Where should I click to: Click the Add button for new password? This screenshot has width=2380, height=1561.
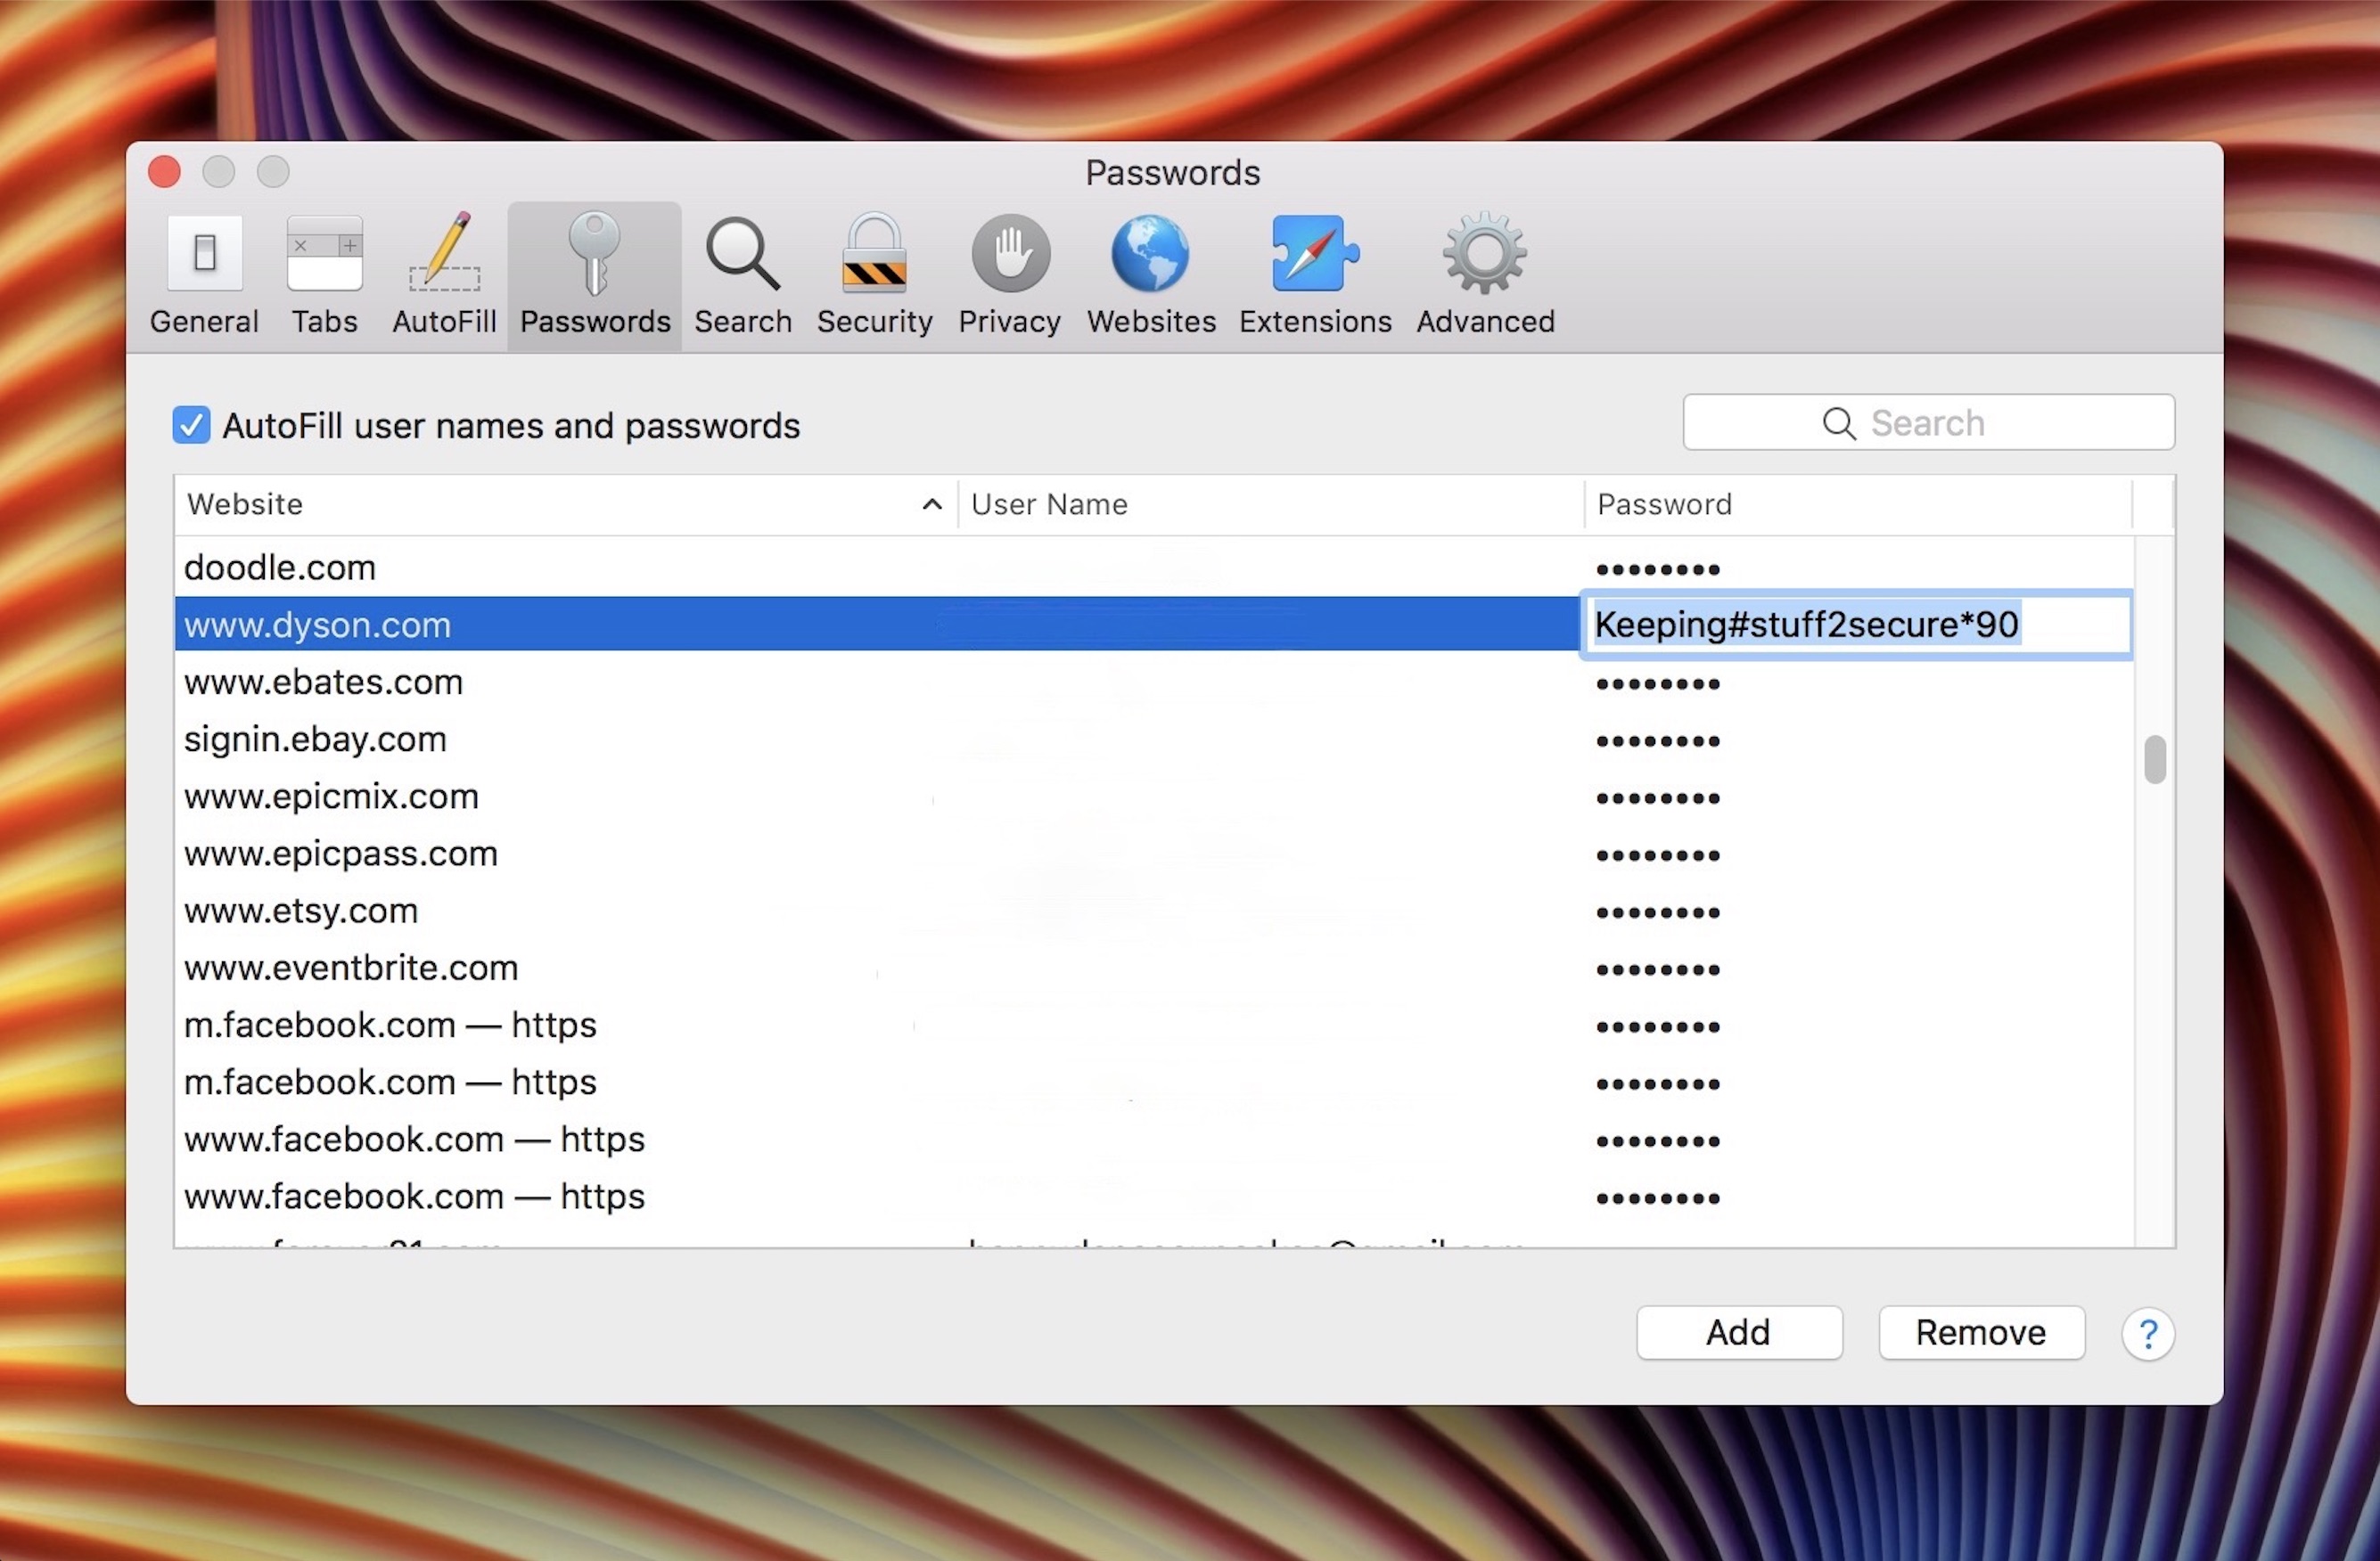coord(1737,1329)
